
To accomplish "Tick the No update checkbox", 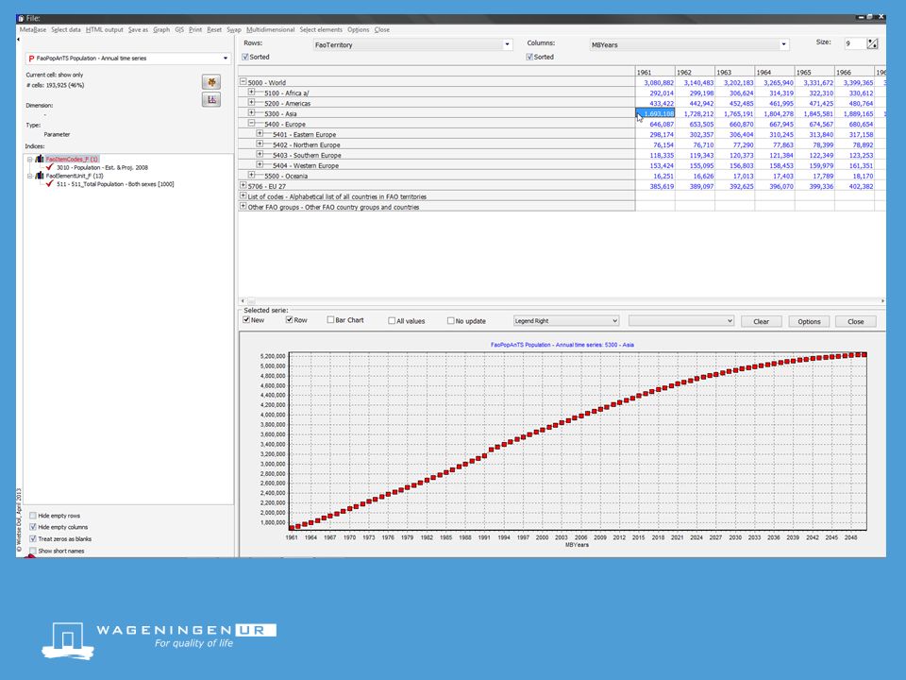I will click(451, 321).
